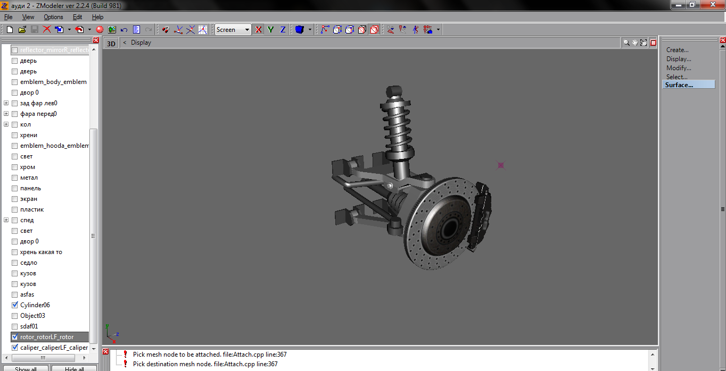This screenshot has height=371, width=726.
Task: Click the Open file folder icon
Action: [x=22, y=30]
